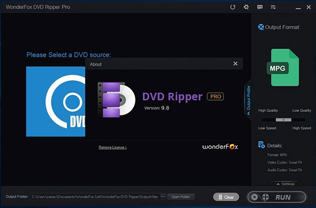Click the 'Video Codec: Smart Fit' text
The height and width of the screenshot is (208, 316).
[x=284, y=162]
